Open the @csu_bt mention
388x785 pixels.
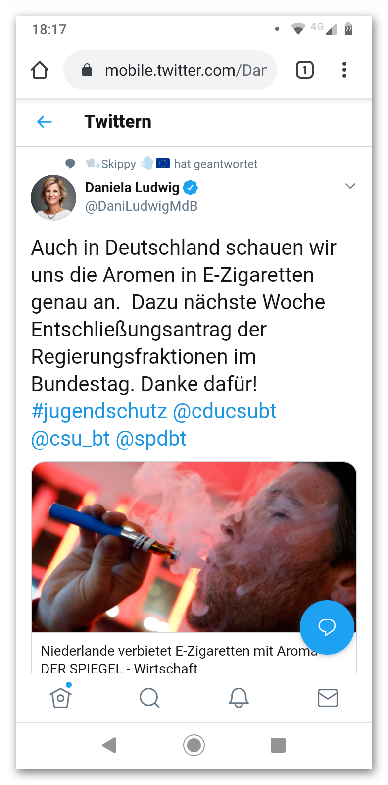(x=70, y=439)
